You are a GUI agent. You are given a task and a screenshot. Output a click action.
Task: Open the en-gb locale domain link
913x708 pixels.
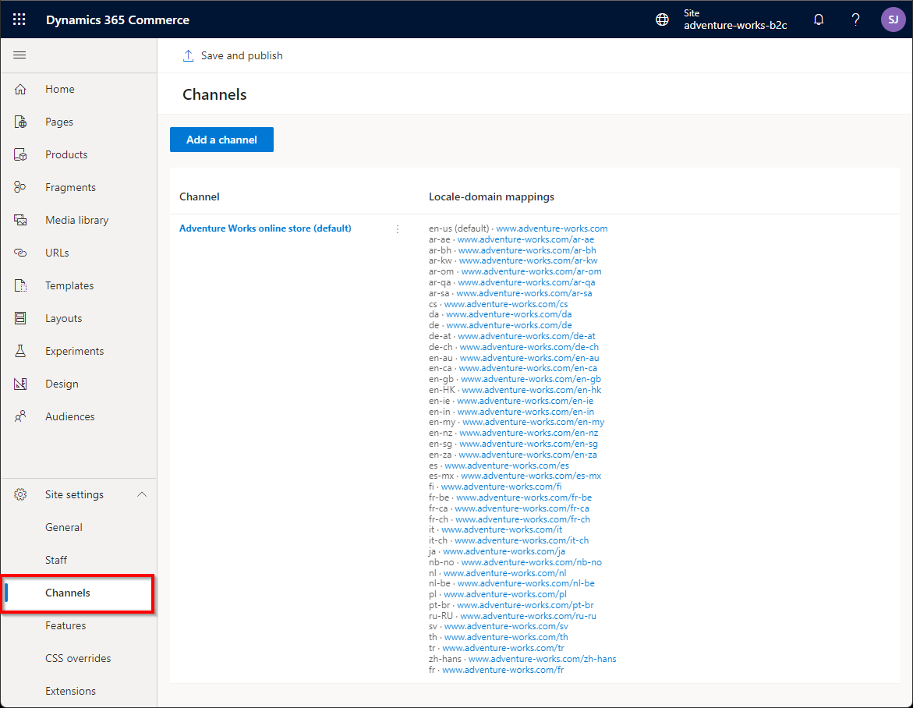click(x=529, y=379)
